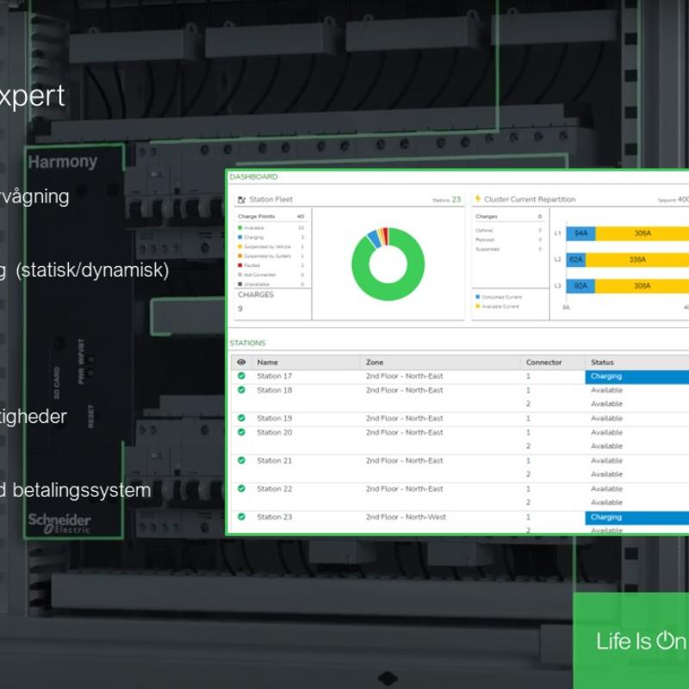Open the STATIONS section heading

click(x=247, y=343)
